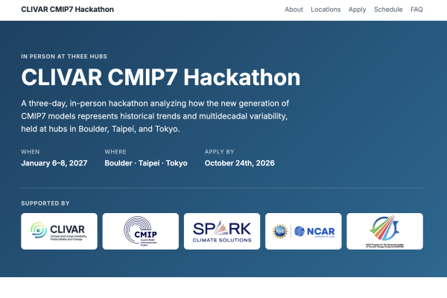Open the SPARK Climate Solutions logo
The width and height of the screenshot is (447, 298).
222,231
